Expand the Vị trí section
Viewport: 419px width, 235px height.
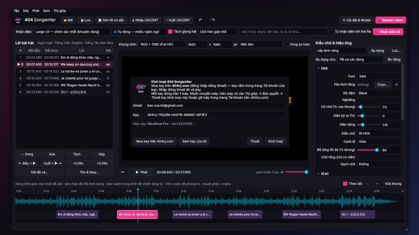[x=323, y=174]
